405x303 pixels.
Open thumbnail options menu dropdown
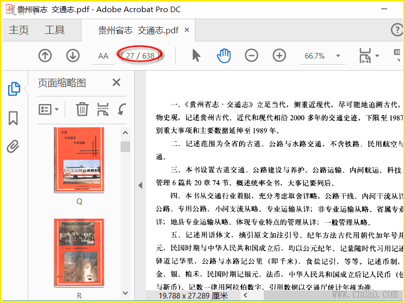tap(49, 110)
